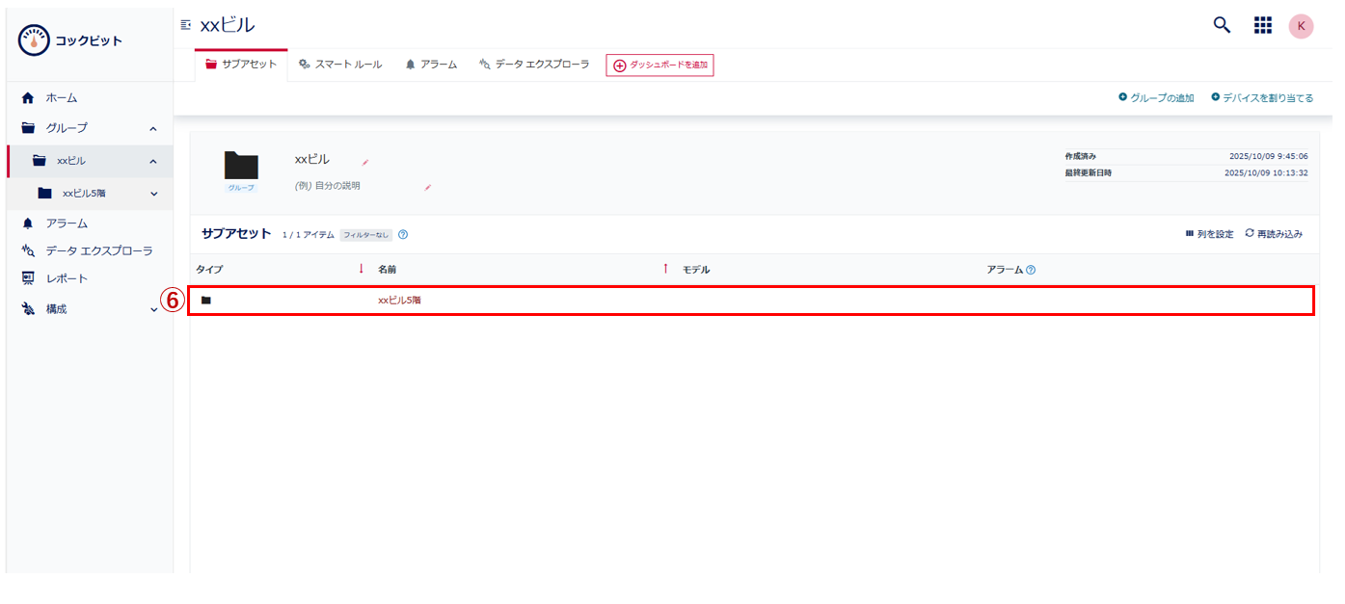Click 再読み込み to reload the list

click(1274, 234)
